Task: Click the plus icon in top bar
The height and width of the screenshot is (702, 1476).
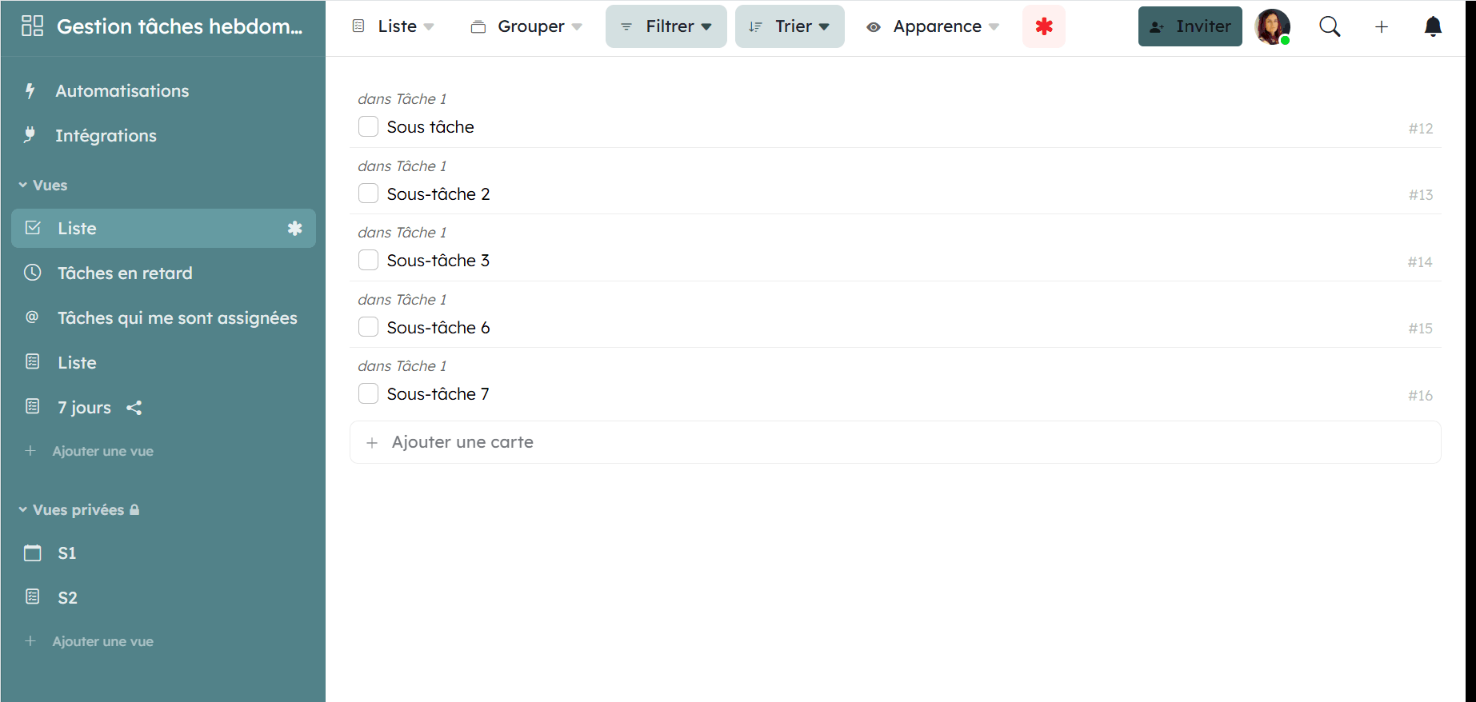Action: pos(1382,26)
